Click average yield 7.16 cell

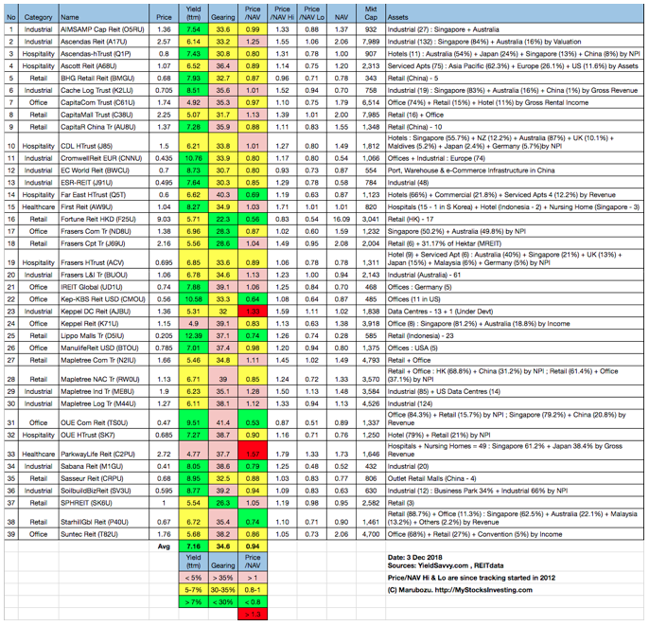click(x=193, y=546)
